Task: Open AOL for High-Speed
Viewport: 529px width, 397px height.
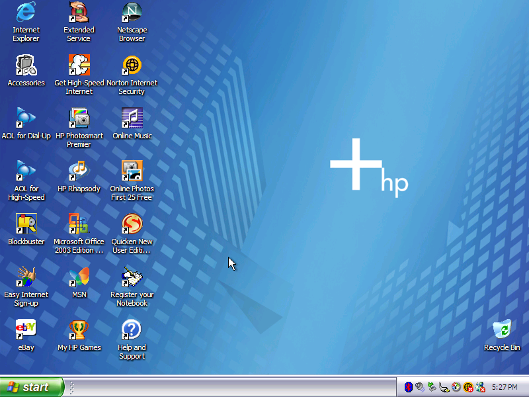Action: pos(26,172)
